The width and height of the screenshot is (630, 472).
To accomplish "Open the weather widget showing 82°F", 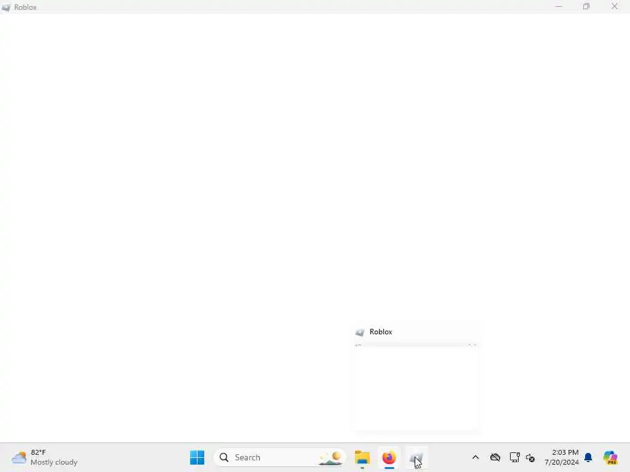I will pyautogui.click(x=44, y=457).
